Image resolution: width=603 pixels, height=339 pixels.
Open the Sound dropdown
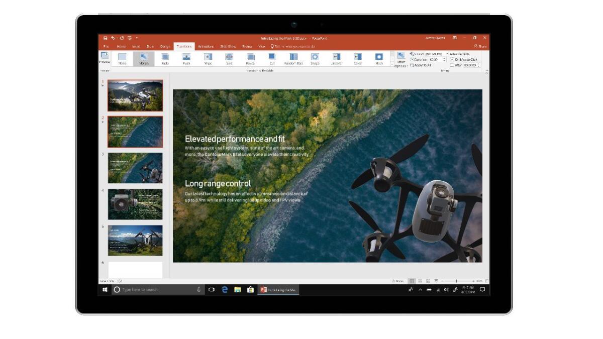coord(447,53)
